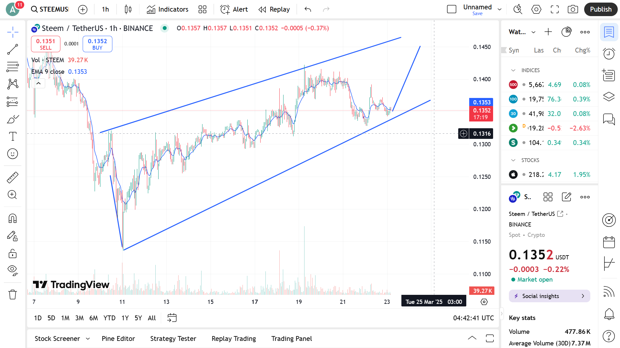Take a chart snapshot
Viewport: 620px width, 348px height.
[x=573, y=9]
